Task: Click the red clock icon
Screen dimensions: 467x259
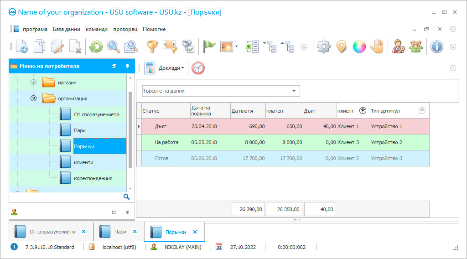Action: tap(198, 68)
